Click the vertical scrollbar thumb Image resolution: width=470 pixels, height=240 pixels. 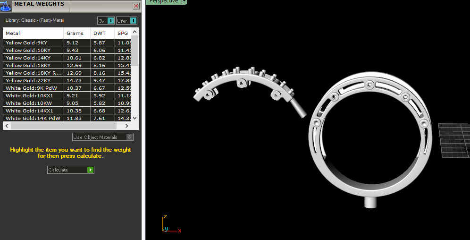click(134, 51)
